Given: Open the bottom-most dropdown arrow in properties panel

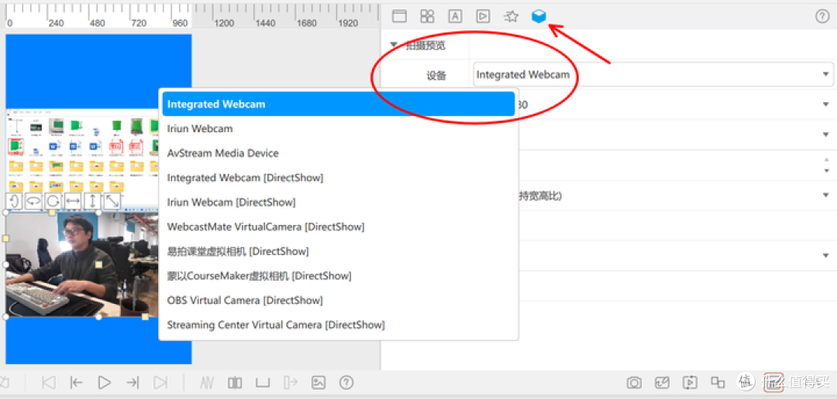Looking at the screenshot, I should point(826,256).
